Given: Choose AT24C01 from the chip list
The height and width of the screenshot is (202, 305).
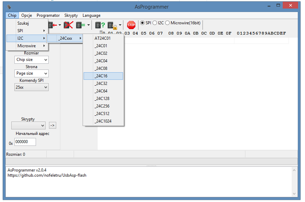Looking at the screenshot, I should (x=103, y=38).
